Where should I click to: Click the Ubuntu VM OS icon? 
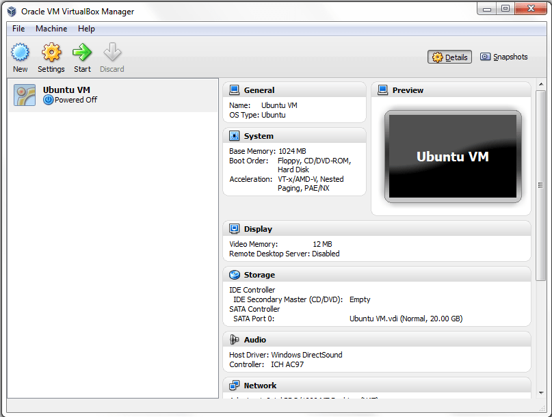pyautogui.click(x=25, y=95)
